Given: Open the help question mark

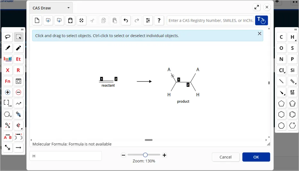Looking at the screenshot, I should coord(159,20).
